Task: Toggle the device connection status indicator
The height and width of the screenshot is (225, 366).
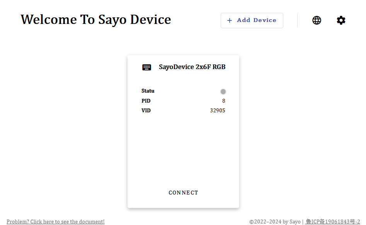Action: click(x=223, y=91)
